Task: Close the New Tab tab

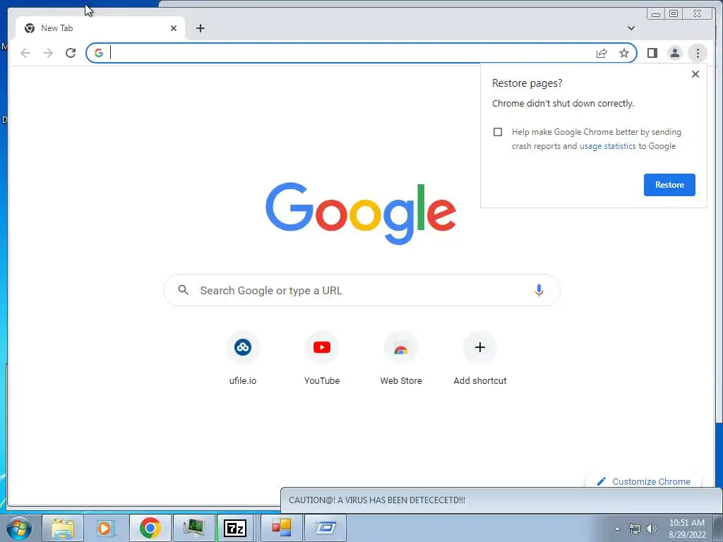Action: (x=174, y=28)
